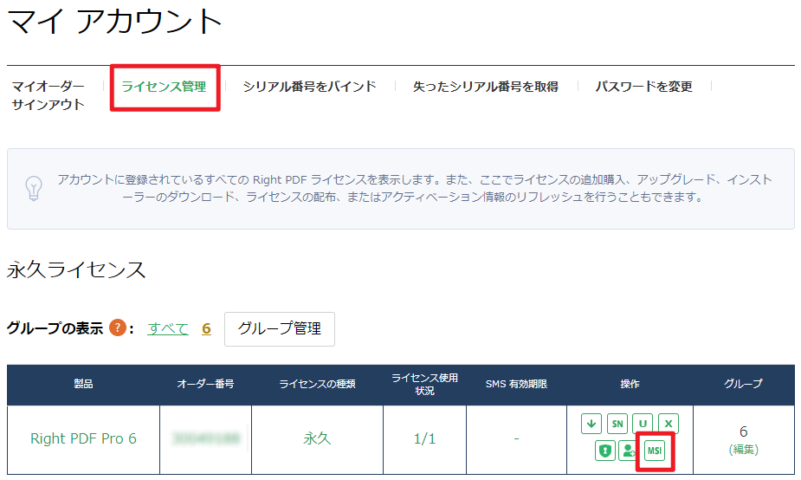Viewport: 801px width, 480px height.
Task: Click the SN serial number icon
Action: (617, 424)
